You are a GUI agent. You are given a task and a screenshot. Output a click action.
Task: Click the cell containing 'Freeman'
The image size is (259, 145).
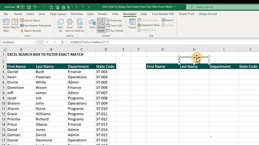point(51,77)
